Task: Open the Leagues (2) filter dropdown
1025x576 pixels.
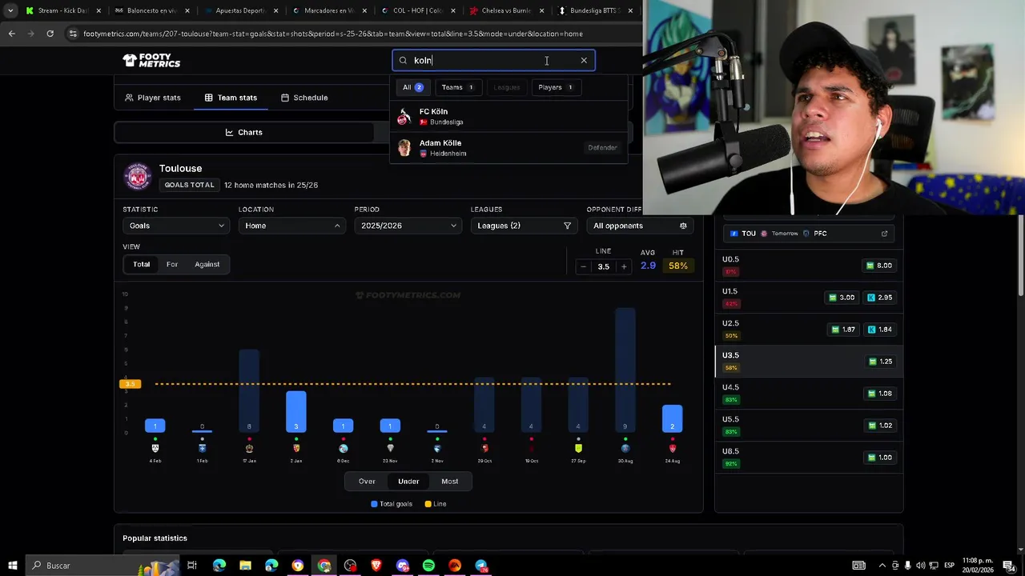Action: (x=524, y=226)
